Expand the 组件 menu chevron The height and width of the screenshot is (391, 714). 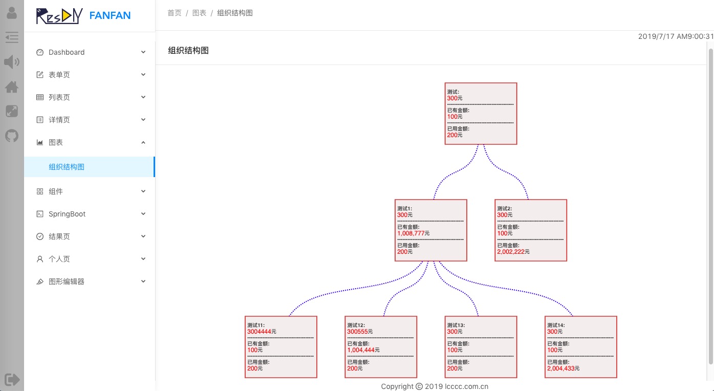point(143,191)
